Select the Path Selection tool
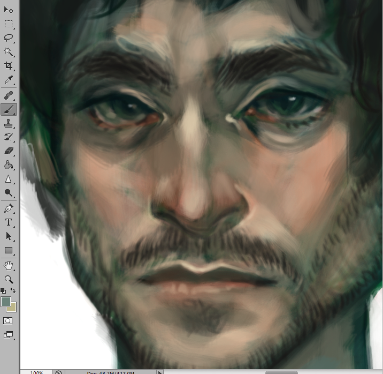The width and height of the screenshot is (383, 374). (9, 236)
